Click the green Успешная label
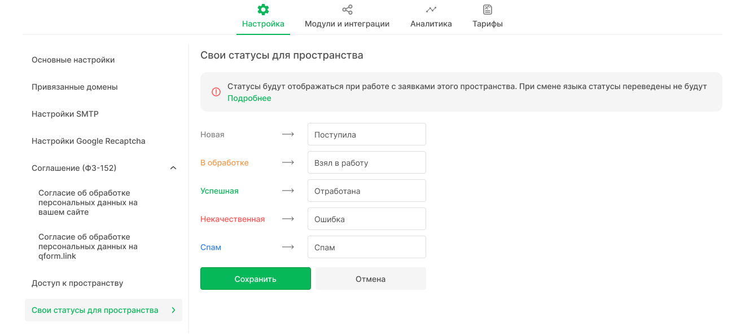Image resolution: width=745 pixels, height=336 pixels. point(220,191)
